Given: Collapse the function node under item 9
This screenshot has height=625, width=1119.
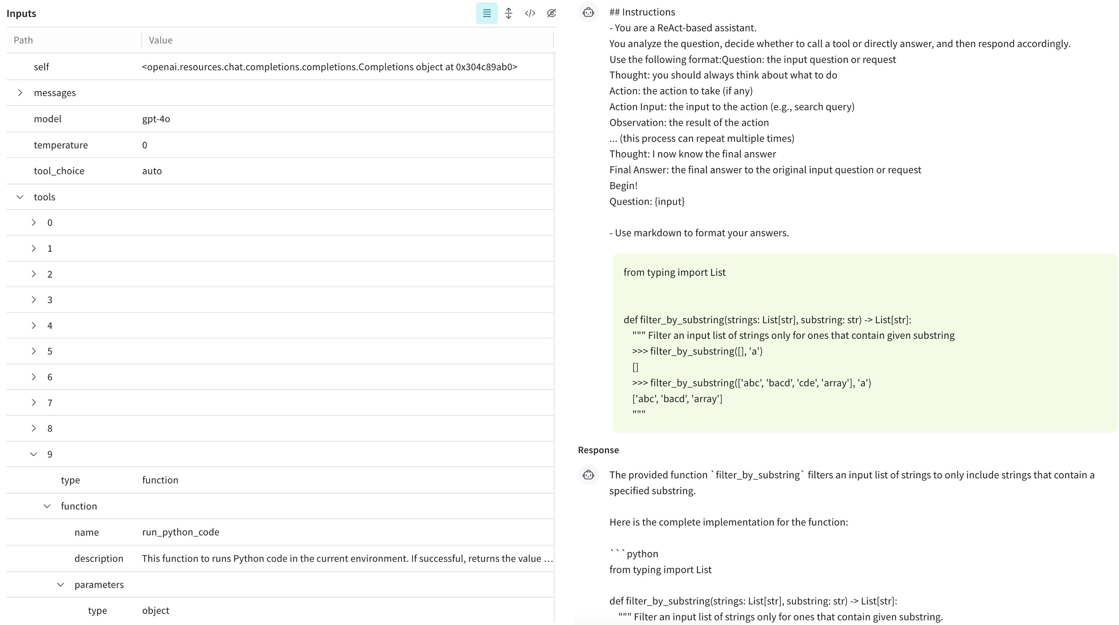Looking at the screenshot, I should point(47,506).
